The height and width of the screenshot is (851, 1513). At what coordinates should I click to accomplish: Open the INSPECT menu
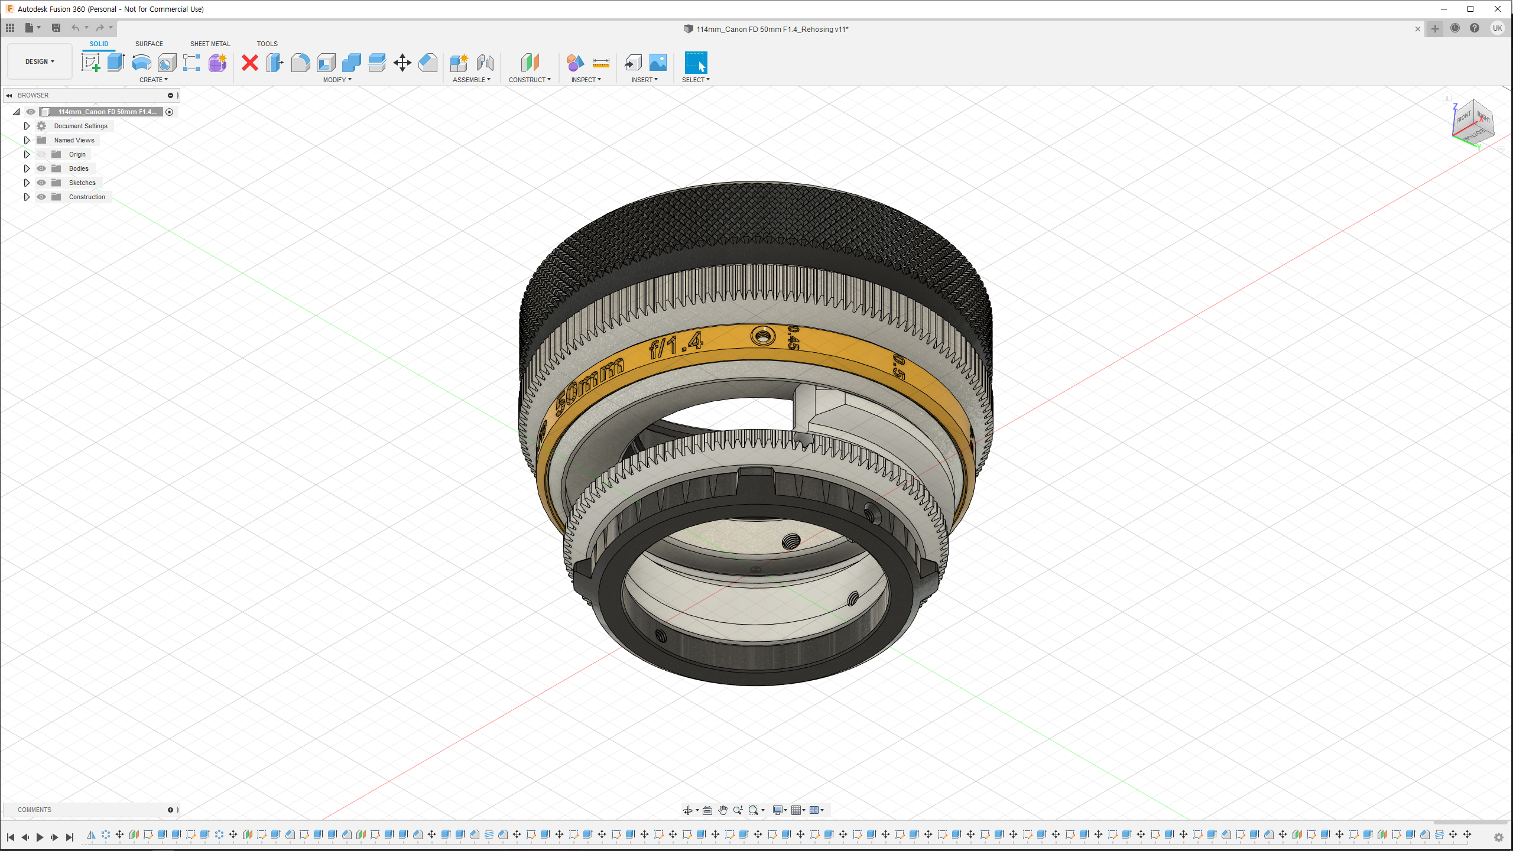click(586, 80)
